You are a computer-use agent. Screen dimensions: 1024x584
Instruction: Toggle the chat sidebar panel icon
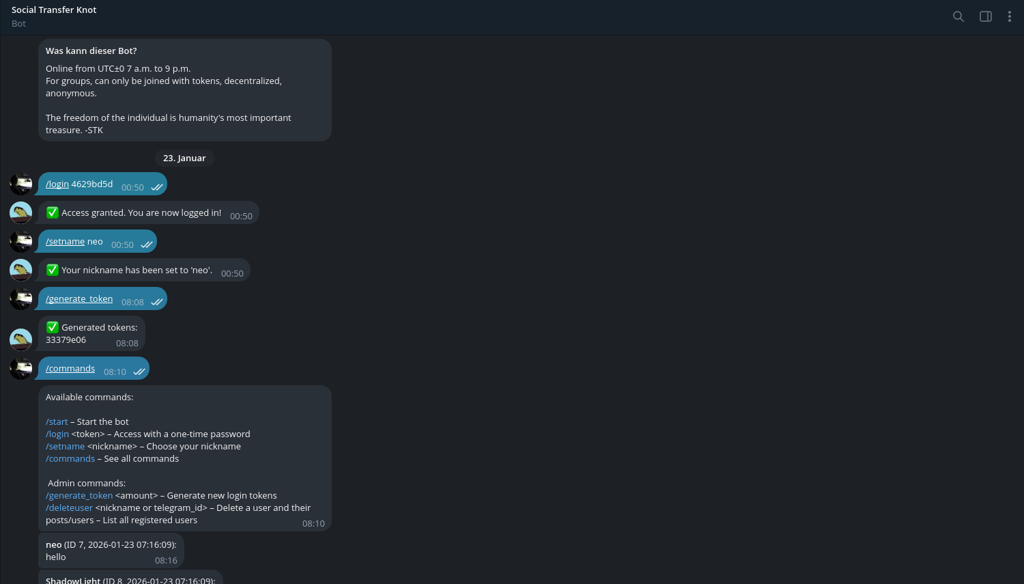[985, 16]
